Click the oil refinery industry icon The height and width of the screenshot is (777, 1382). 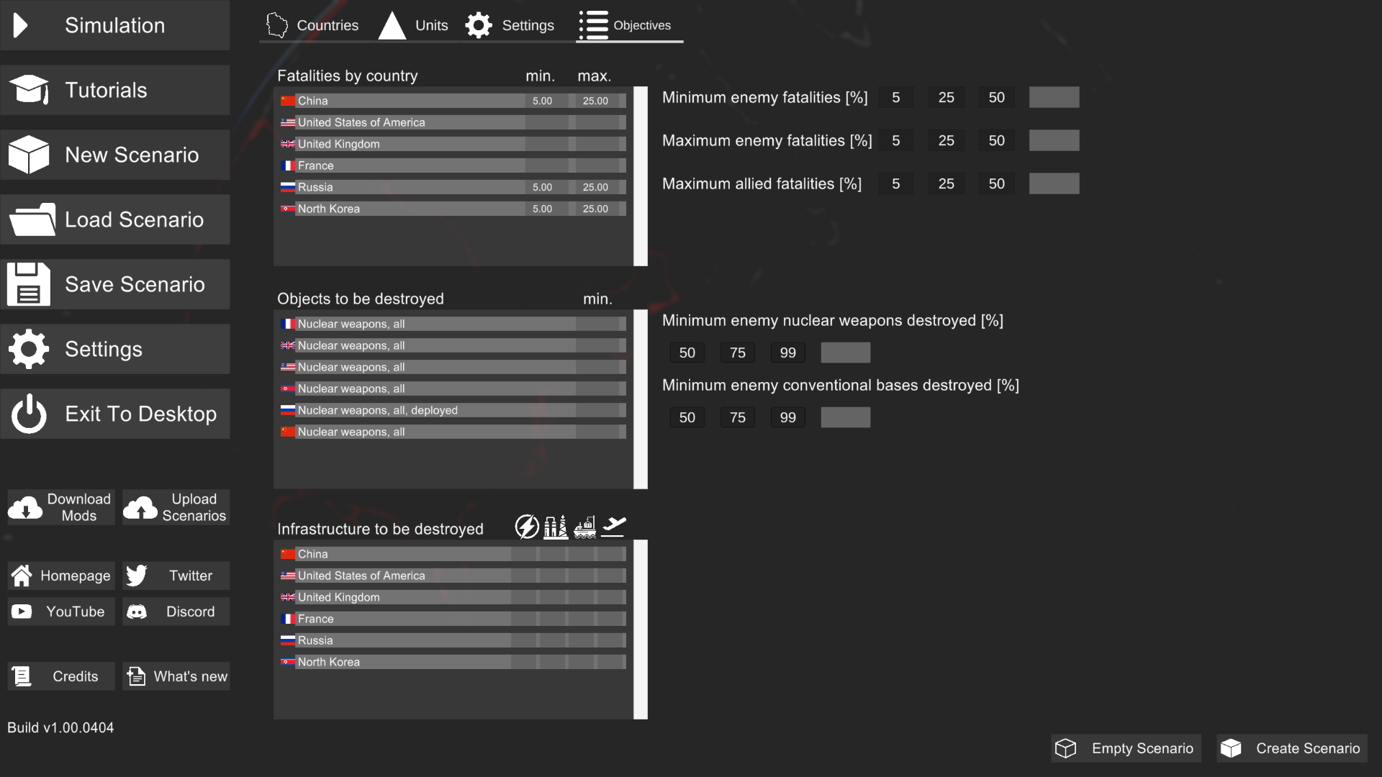coord(556,527)
